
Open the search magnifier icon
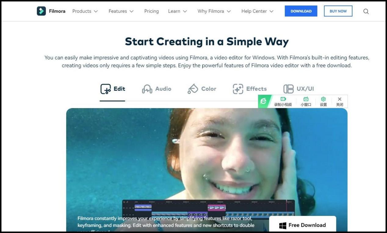click(x=366, y=11)
